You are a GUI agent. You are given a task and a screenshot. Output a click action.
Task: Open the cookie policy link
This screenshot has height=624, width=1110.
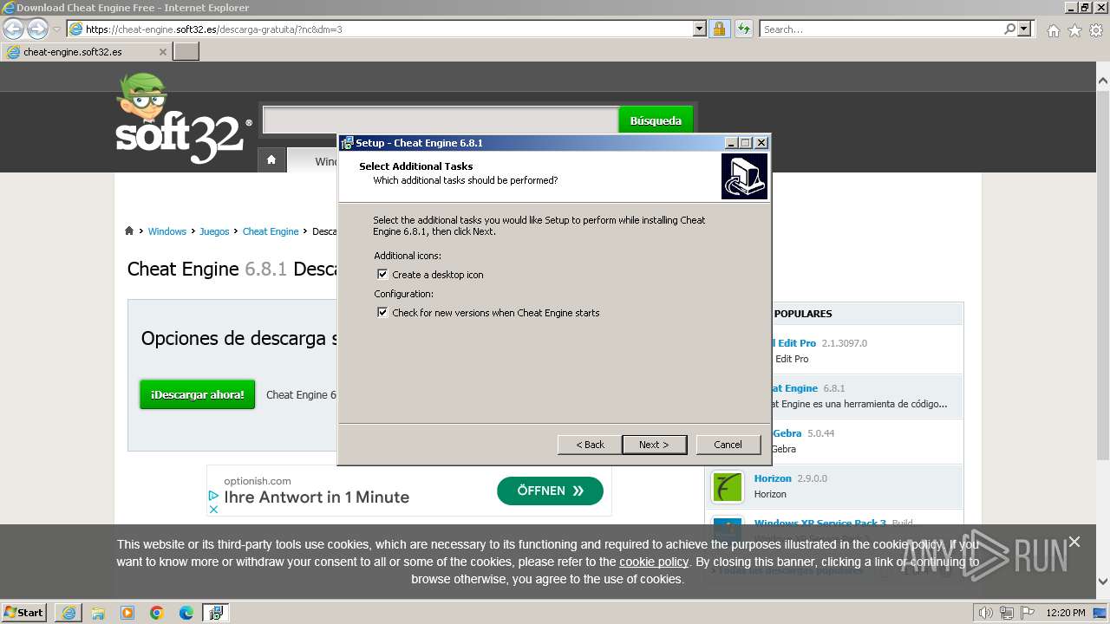coord(654,562)
